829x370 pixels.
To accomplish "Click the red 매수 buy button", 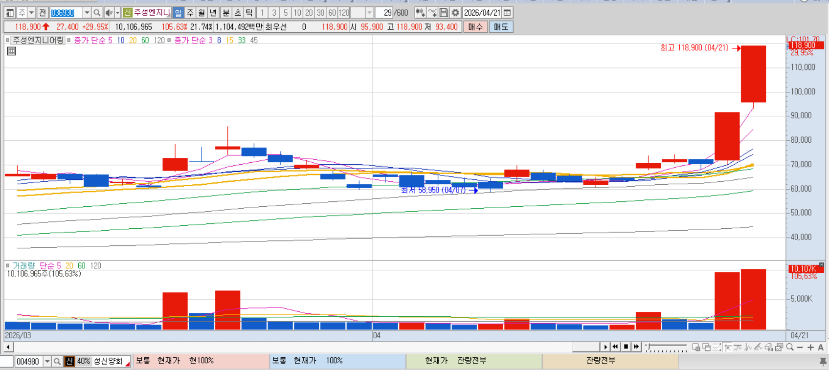I will pyautogui.click(x=475, y=27).
